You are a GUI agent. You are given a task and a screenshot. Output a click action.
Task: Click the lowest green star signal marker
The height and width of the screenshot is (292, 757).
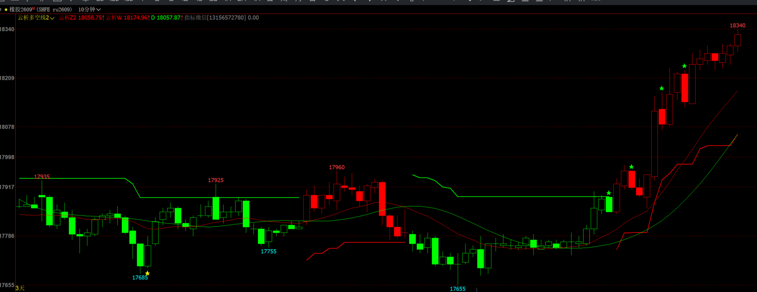click(609, 193)
